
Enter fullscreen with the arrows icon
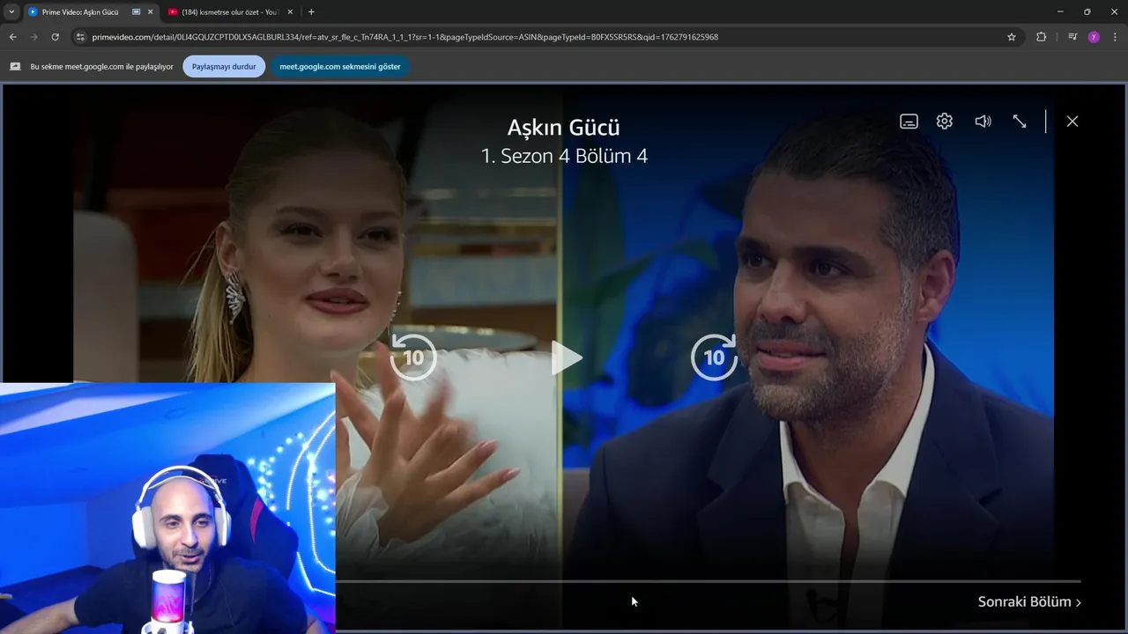point(1020,122)
